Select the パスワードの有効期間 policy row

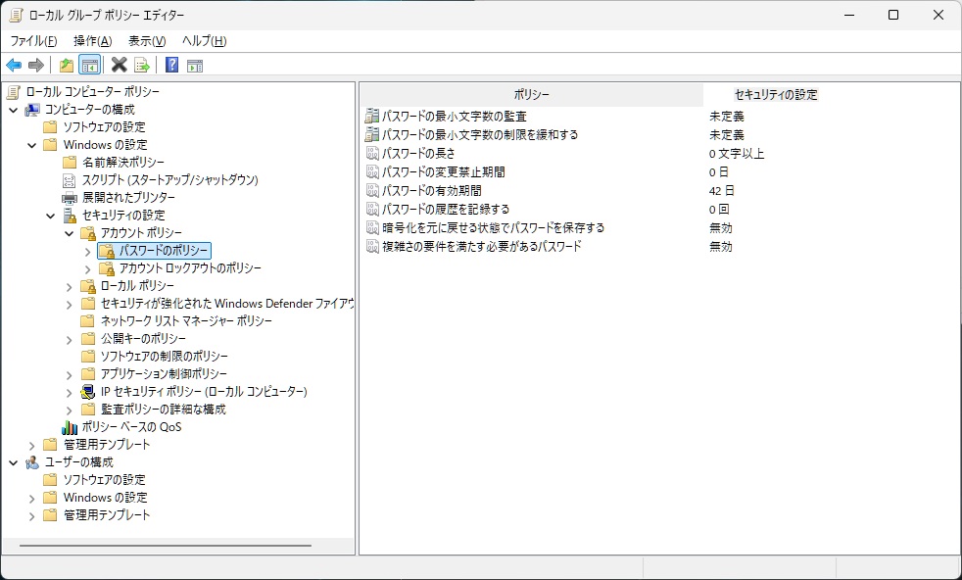coord(431,191)
